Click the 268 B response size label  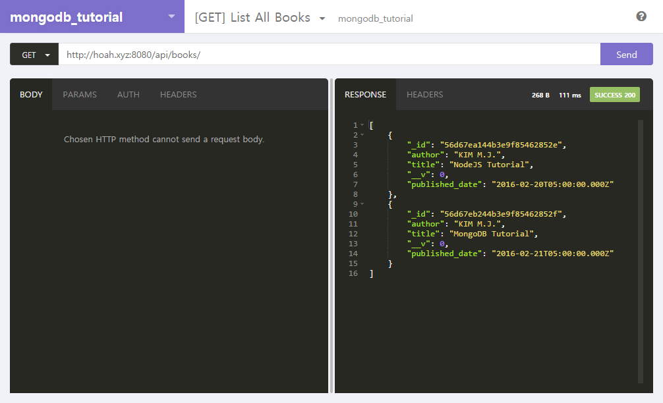[540, 95]
